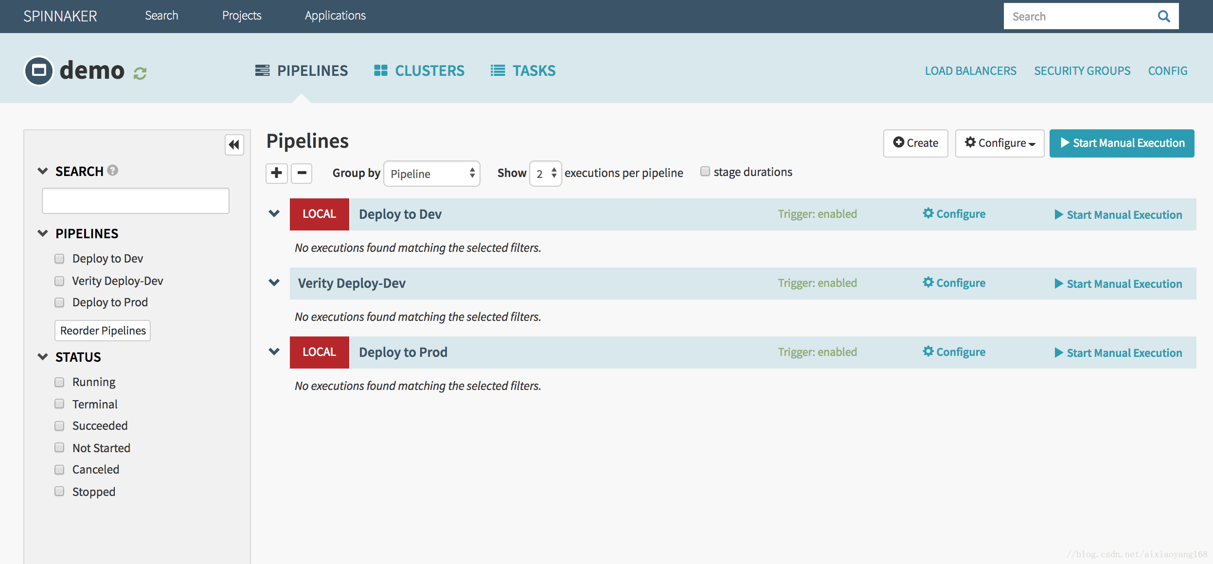Enable the Stopped status filter

click(59, 491)
